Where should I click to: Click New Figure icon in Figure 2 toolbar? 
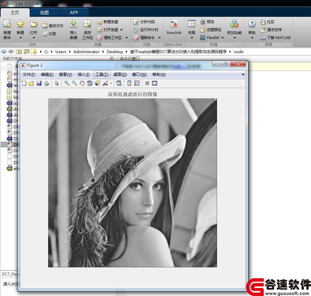(x=24, y=83)
